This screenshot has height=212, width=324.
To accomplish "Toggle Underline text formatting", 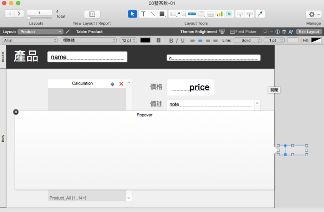I will click(x=183, y=41).
